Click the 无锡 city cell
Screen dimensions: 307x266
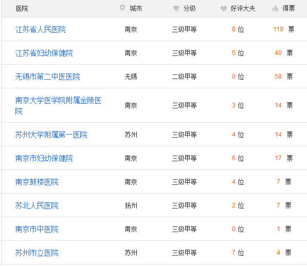point(131,77)
